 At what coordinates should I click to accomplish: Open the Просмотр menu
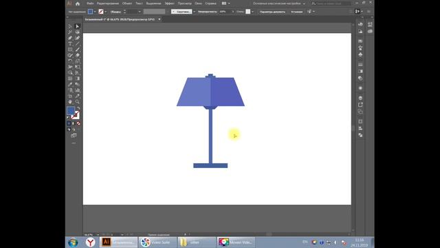(185, 3)
